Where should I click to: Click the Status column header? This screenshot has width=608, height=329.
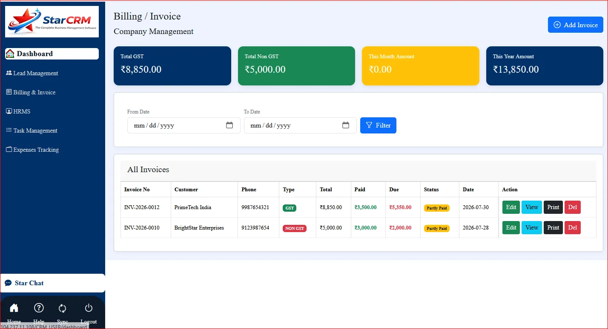[x=440, y=190]
